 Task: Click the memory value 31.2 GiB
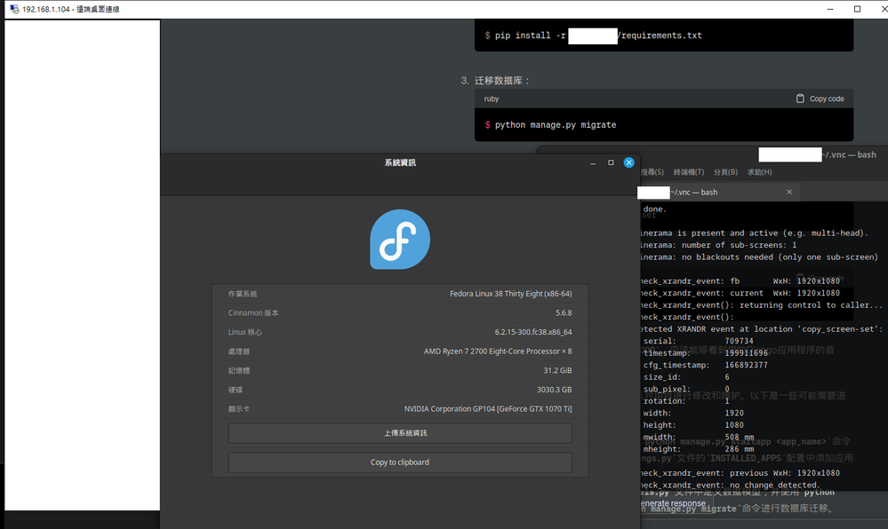[x=558, y=371]
